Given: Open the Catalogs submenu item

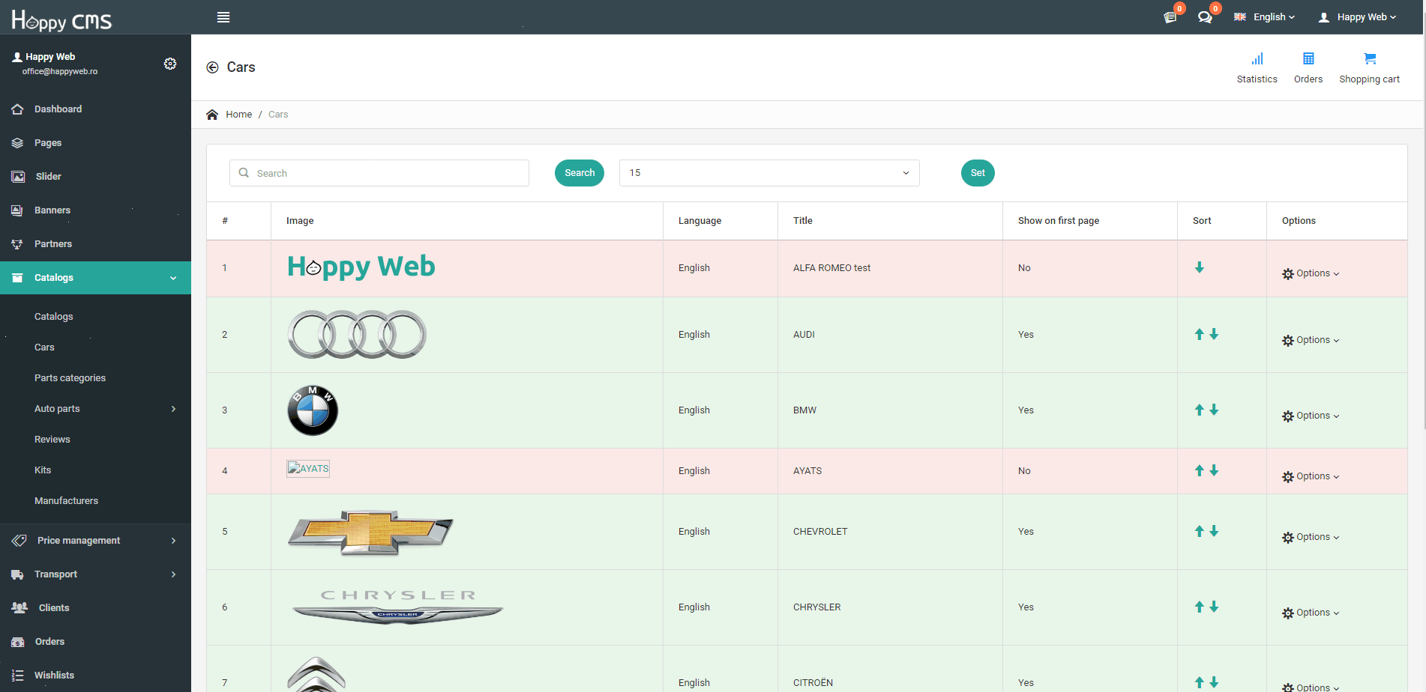Looking at the screenshot, I should point(53,317).
